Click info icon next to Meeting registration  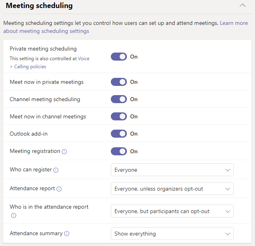[x=65, y=152]
